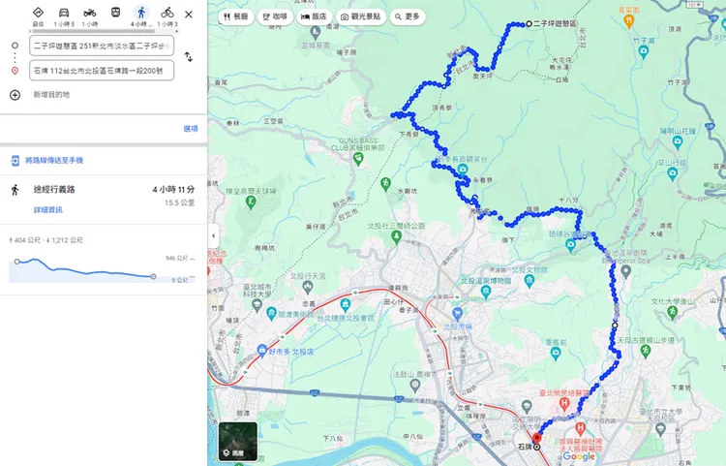Click 文化大學後山 hiking pin
726x466 pixels.
pyautogui.click(x=673, y=313)
